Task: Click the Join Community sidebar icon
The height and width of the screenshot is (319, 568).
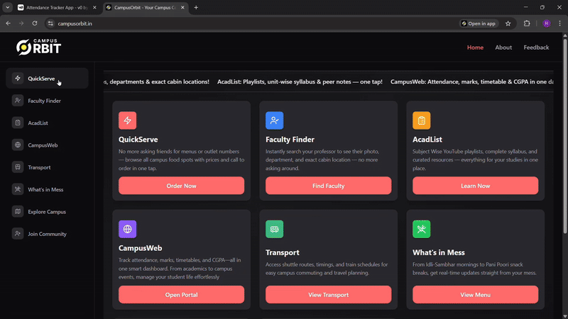Action: point(18,234)
